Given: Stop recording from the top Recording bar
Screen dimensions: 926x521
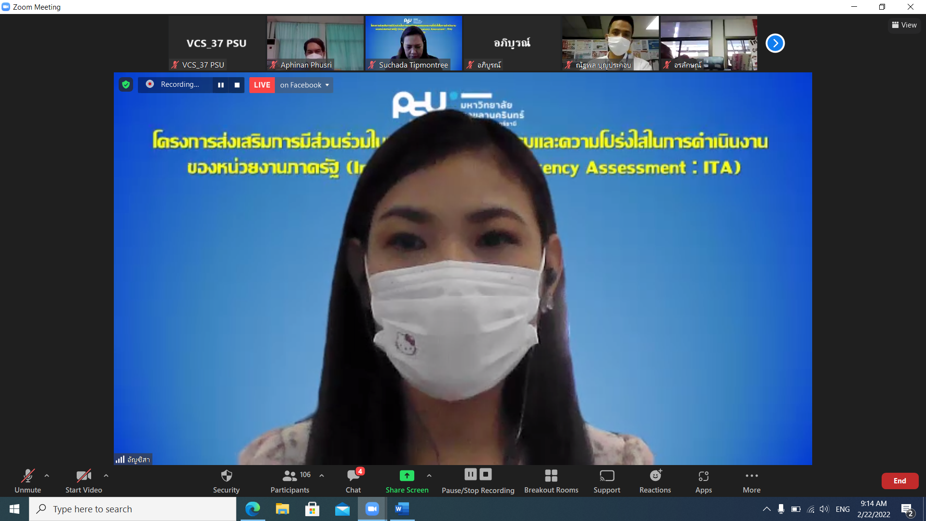Looking at the screenshot, I should 237,85.
